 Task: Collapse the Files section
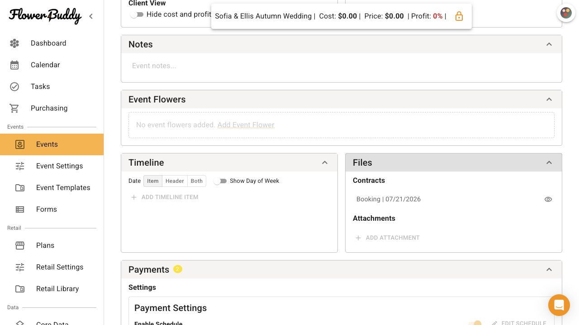click(549, 162)
